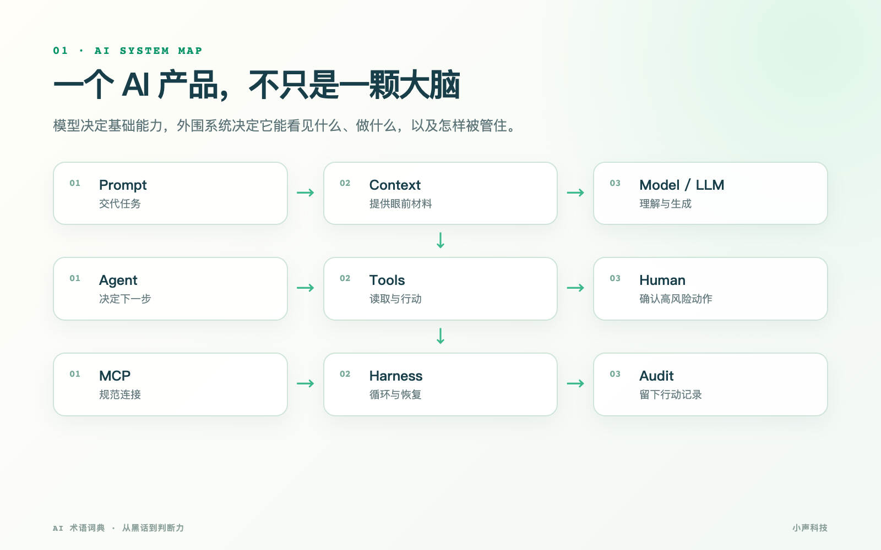Select the Context card
This screenshot has height=550, width=881.
pyautogui.click(x=440, y=193)
